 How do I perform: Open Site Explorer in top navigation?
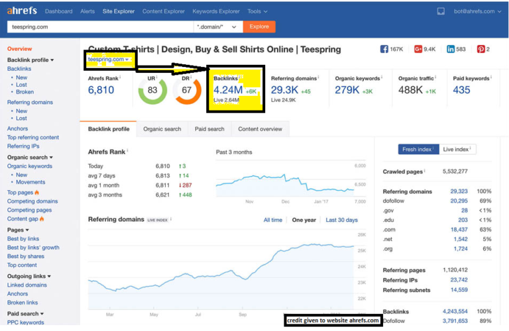tap(119, 11)
